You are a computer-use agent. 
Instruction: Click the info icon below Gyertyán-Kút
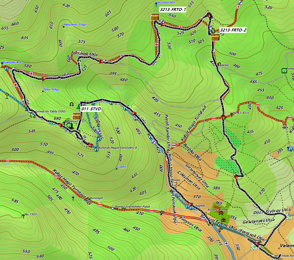[x=7, y=68]
